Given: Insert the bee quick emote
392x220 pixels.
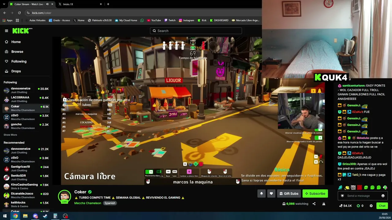Looking at the screenshot, I should pyautogui.click(x=347, y=188).
